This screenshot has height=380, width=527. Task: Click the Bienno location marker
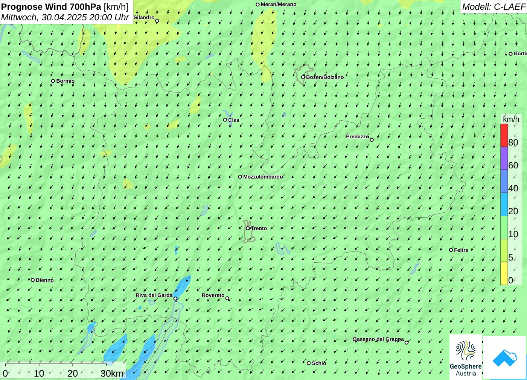pos(33,280)
